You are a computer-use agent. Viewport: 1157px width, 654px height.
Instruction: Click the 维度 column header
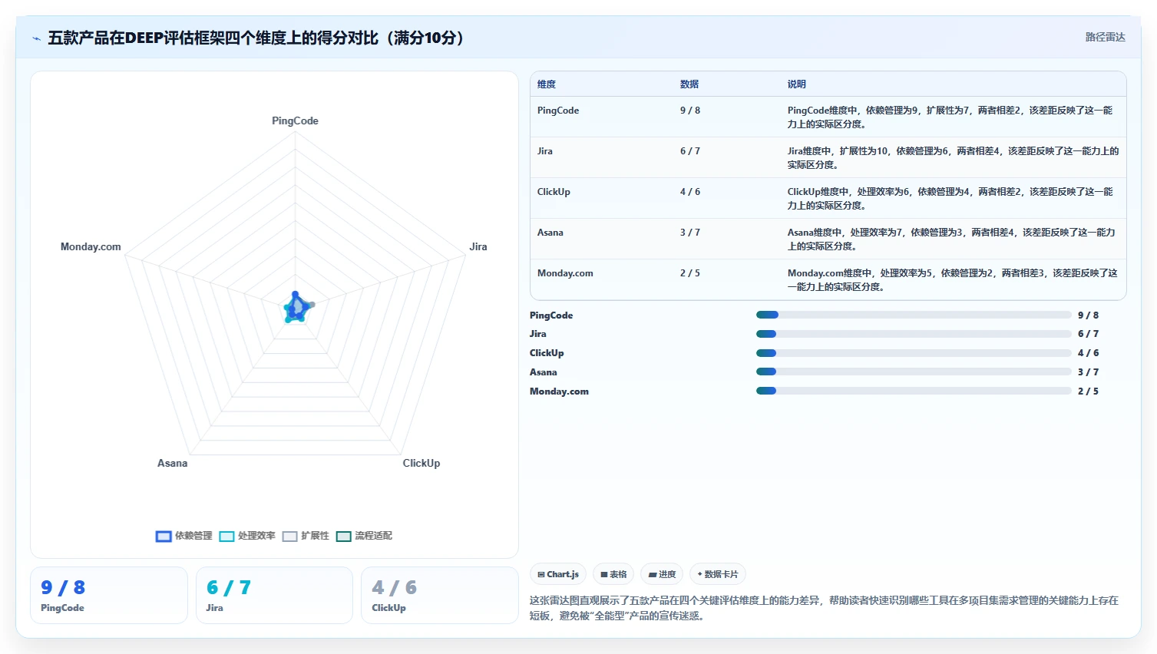pos(547,84)
